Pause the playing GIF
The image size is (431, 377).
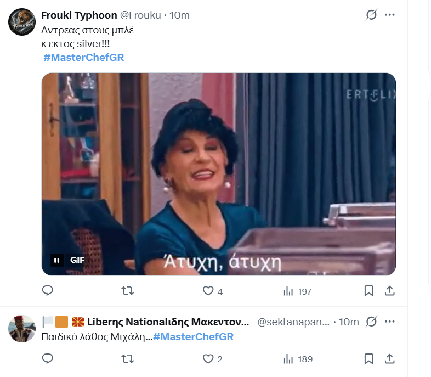click(x=57, y=260)
